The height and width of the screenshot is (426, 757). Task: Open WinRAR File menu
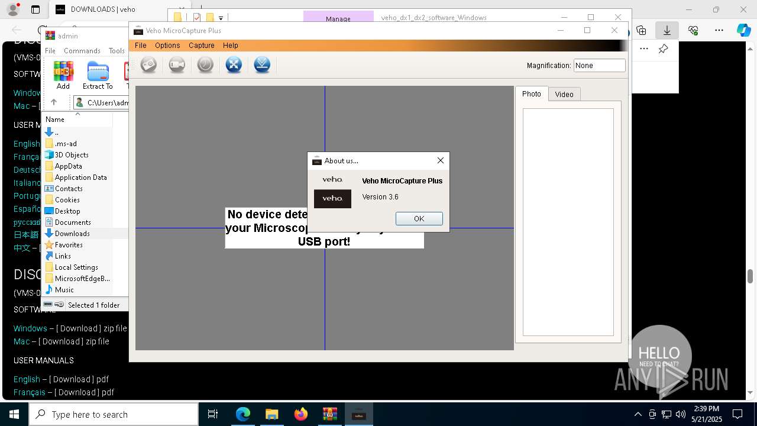click(x=50, y=51)
